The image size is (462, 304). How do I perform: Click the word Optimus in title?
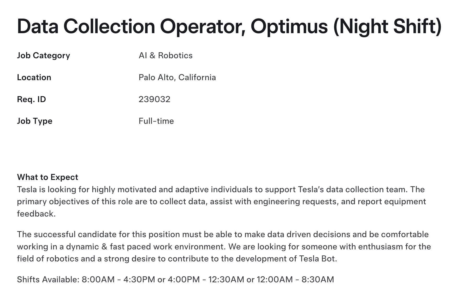[289, 27]
